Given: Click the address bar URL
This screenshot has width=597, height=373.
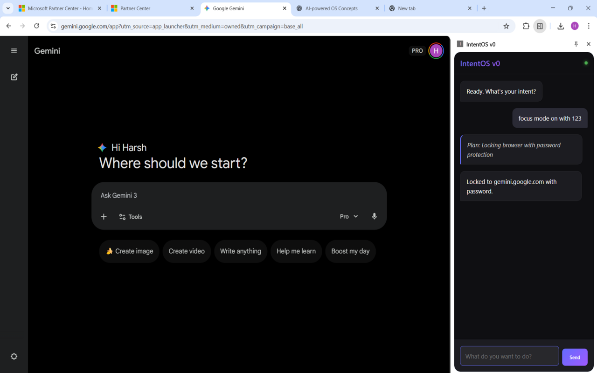Looking at the screenshot, I should [182, 27].
